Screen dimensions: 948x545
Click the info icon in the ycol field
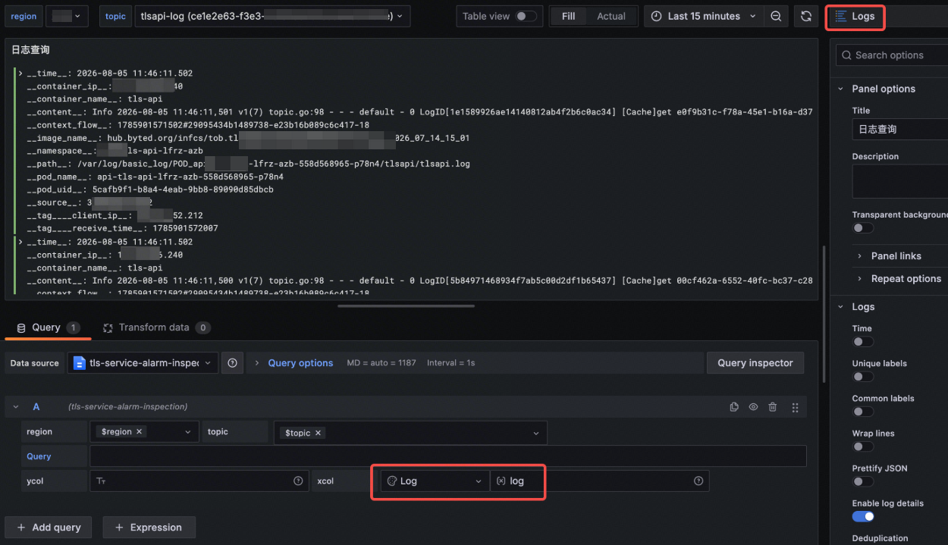tap(298, 481)
